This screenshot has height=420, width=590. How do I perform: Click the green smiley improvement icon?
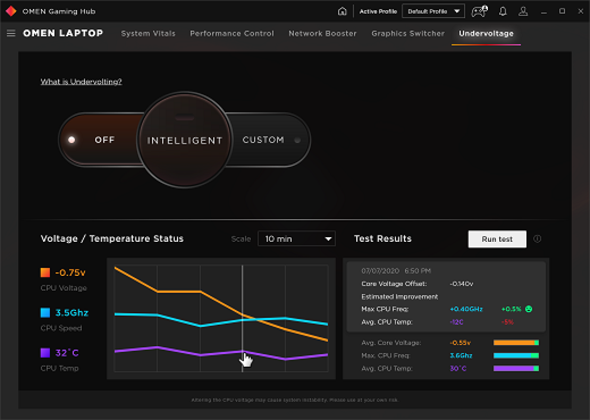pos(529,309)
